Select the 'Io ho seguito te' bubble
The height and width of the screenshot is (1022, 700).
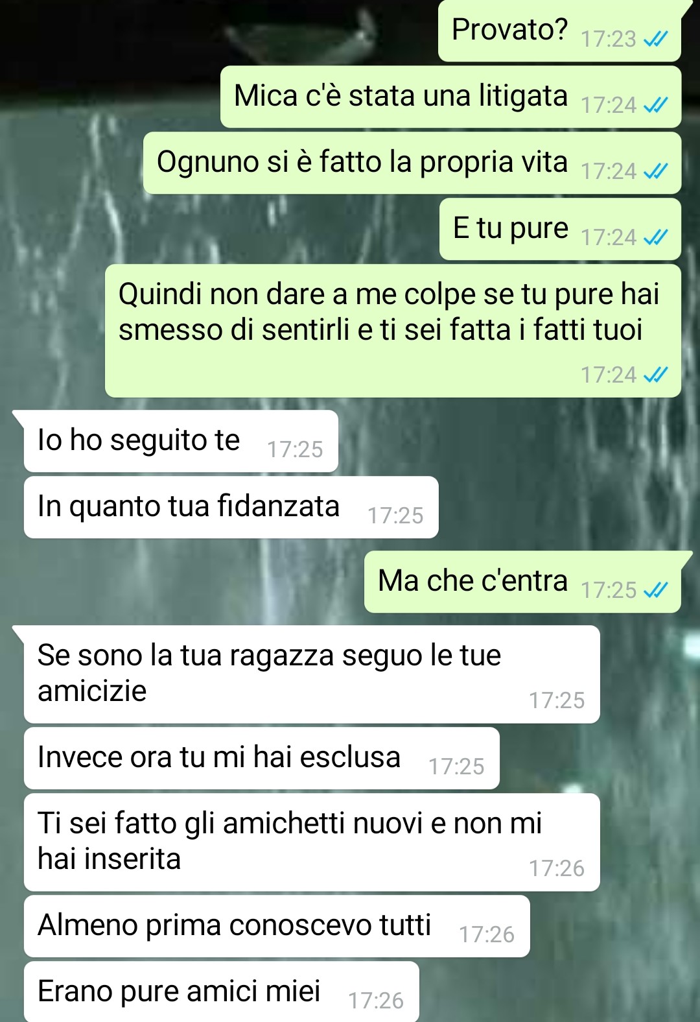181,441
